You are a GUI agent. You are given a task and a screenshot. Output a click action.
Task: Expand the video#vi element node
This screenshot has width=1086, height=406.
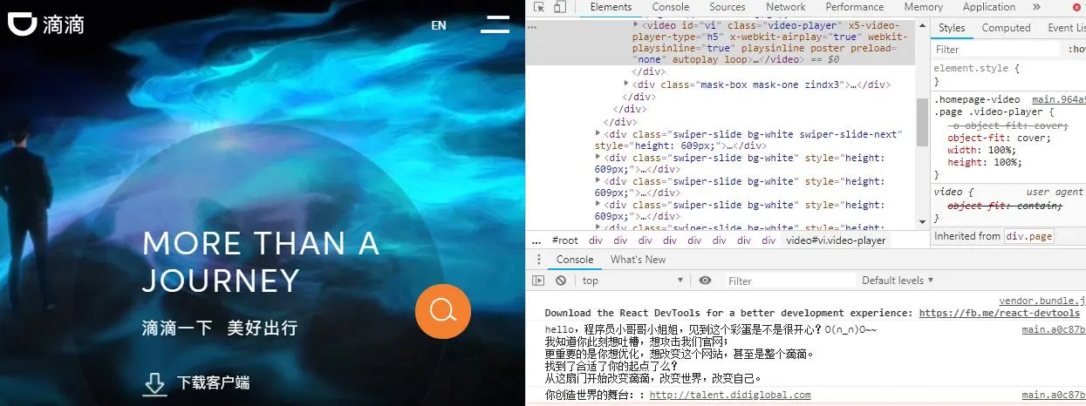[635, 25]
